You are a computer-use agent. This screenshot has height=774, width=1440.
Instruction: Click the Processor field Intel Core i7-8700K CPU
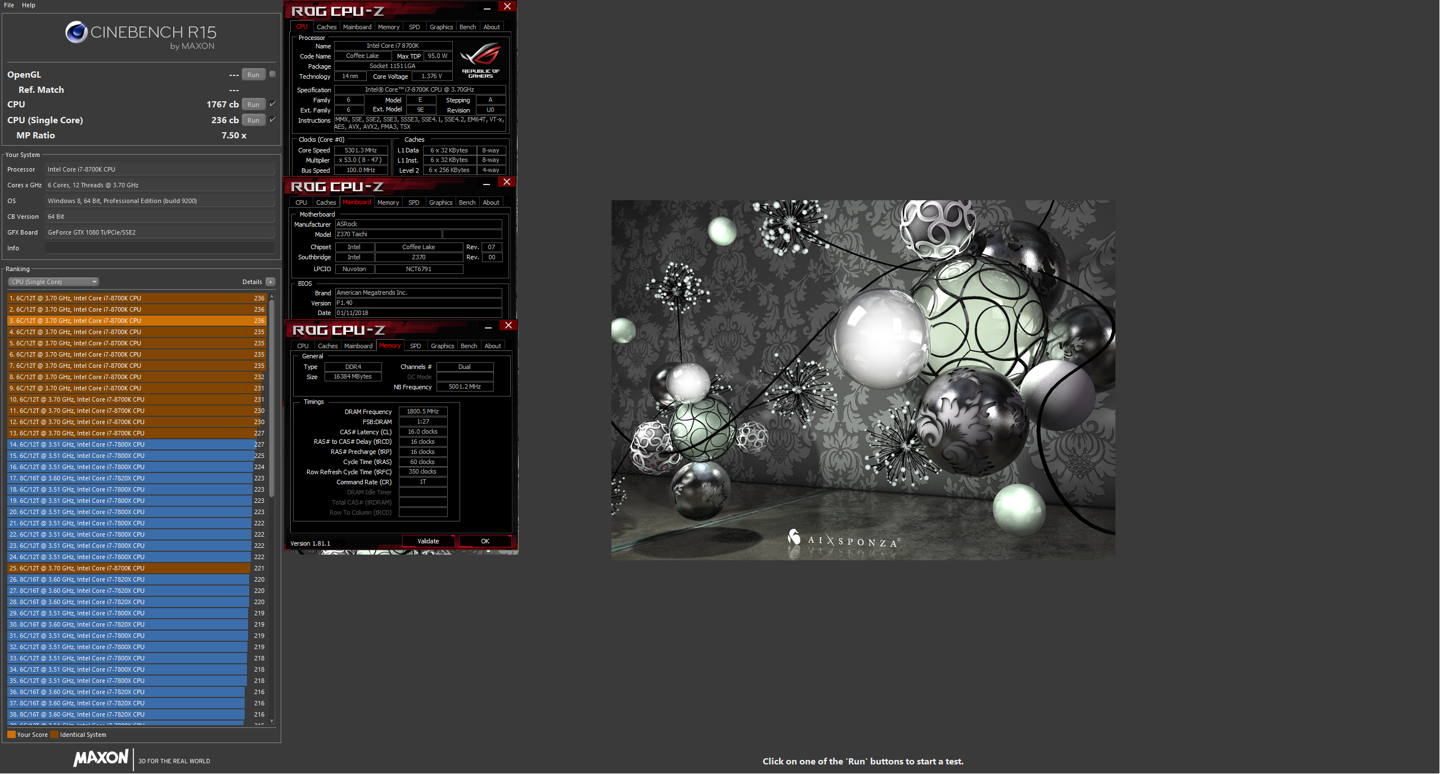pos(160,169)
